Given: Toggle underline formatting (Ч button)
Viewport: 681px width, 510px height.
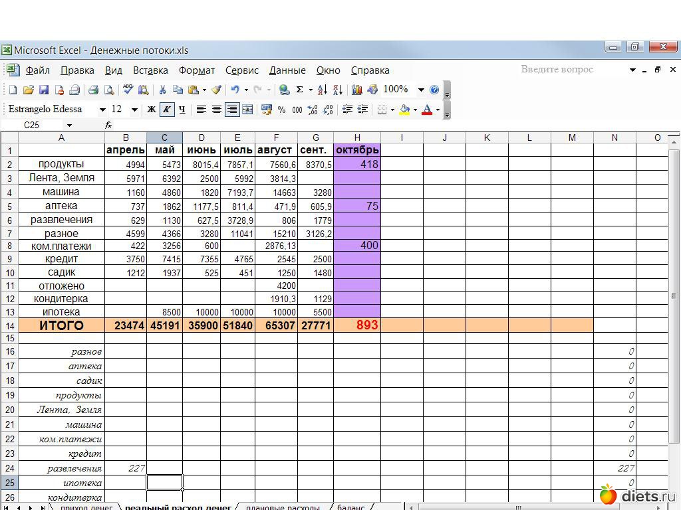Looking at the screenshot, I should (182, 110).
